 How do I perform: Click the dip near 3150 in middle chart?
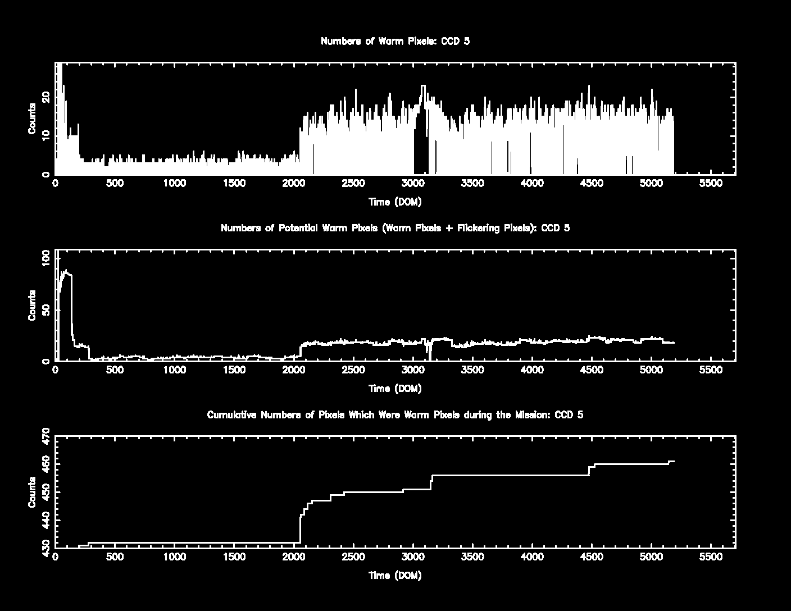429,349
